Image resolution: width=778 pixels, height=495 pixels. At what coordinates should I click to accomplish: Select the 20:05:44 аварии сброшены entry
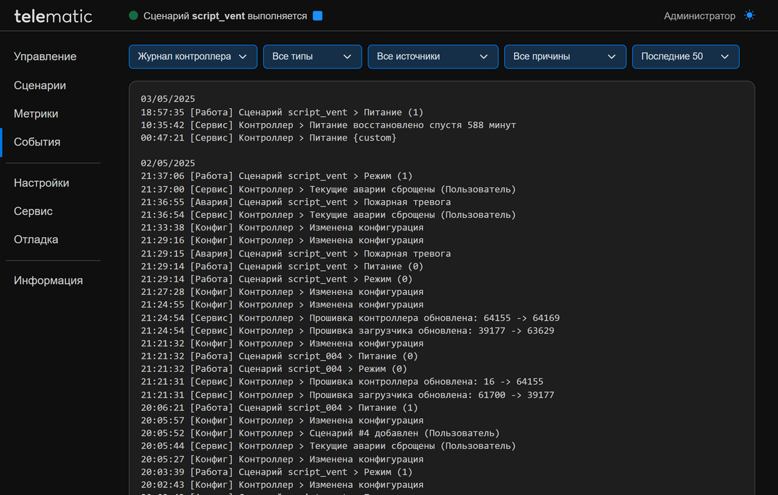click(x=328, y=446)
